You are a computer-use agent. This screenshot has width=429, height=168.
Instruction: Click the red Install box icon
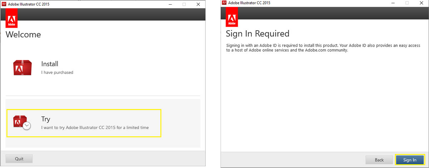point(22,67)
